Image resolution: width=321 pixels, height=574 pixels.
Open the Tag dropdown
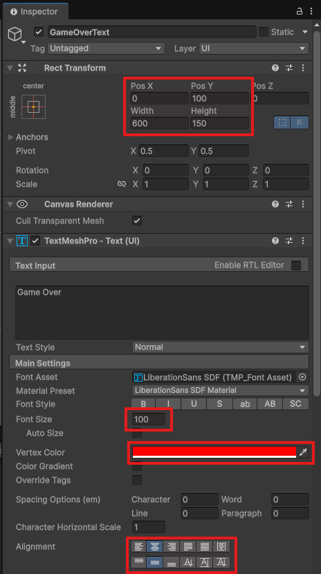click(106, 48)
